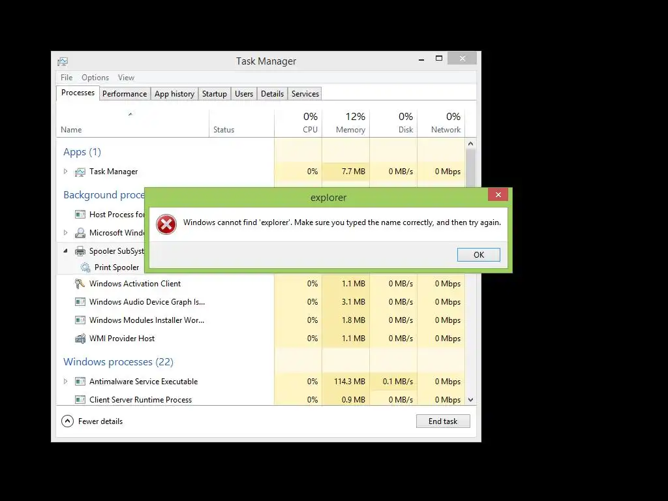This screenshot has height=501, width=668.
Task: Click the Print Spooler gear icon
Action: click(x=85, y=267)
